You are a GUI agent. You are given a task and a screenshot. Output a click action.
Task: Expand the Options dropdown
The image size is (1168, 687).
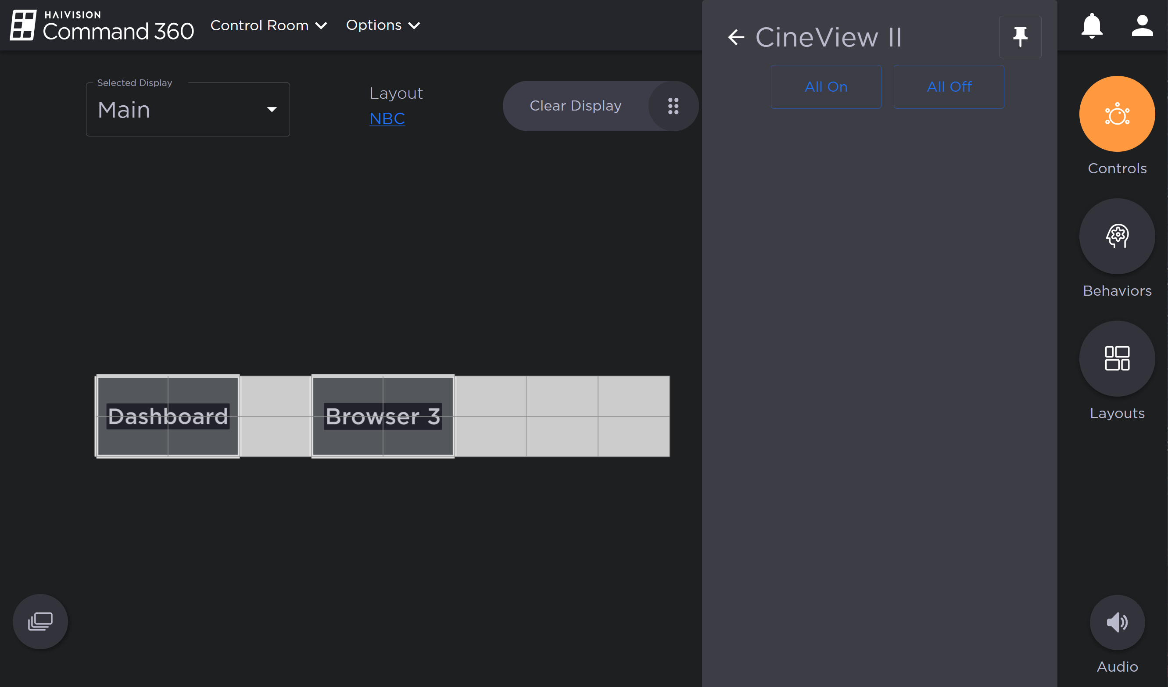pos(383,25)
